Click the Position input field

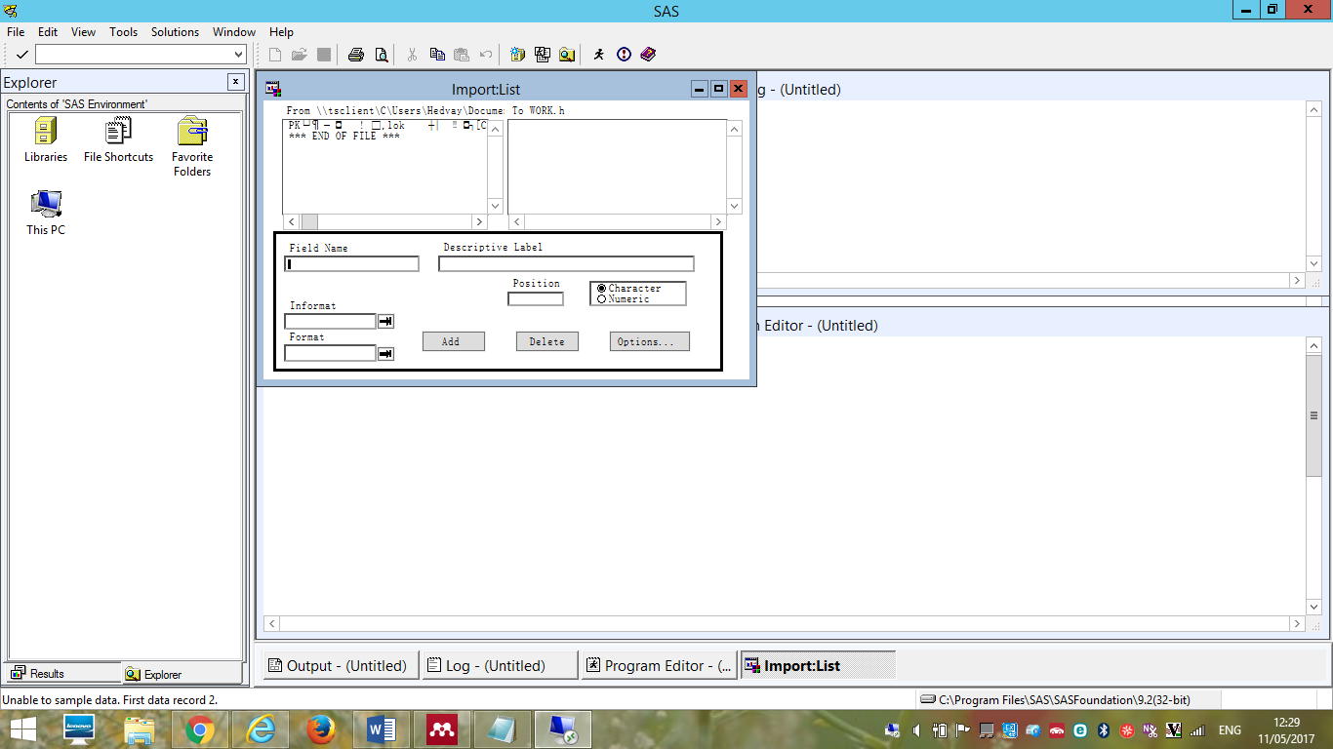tap(536, 298)
